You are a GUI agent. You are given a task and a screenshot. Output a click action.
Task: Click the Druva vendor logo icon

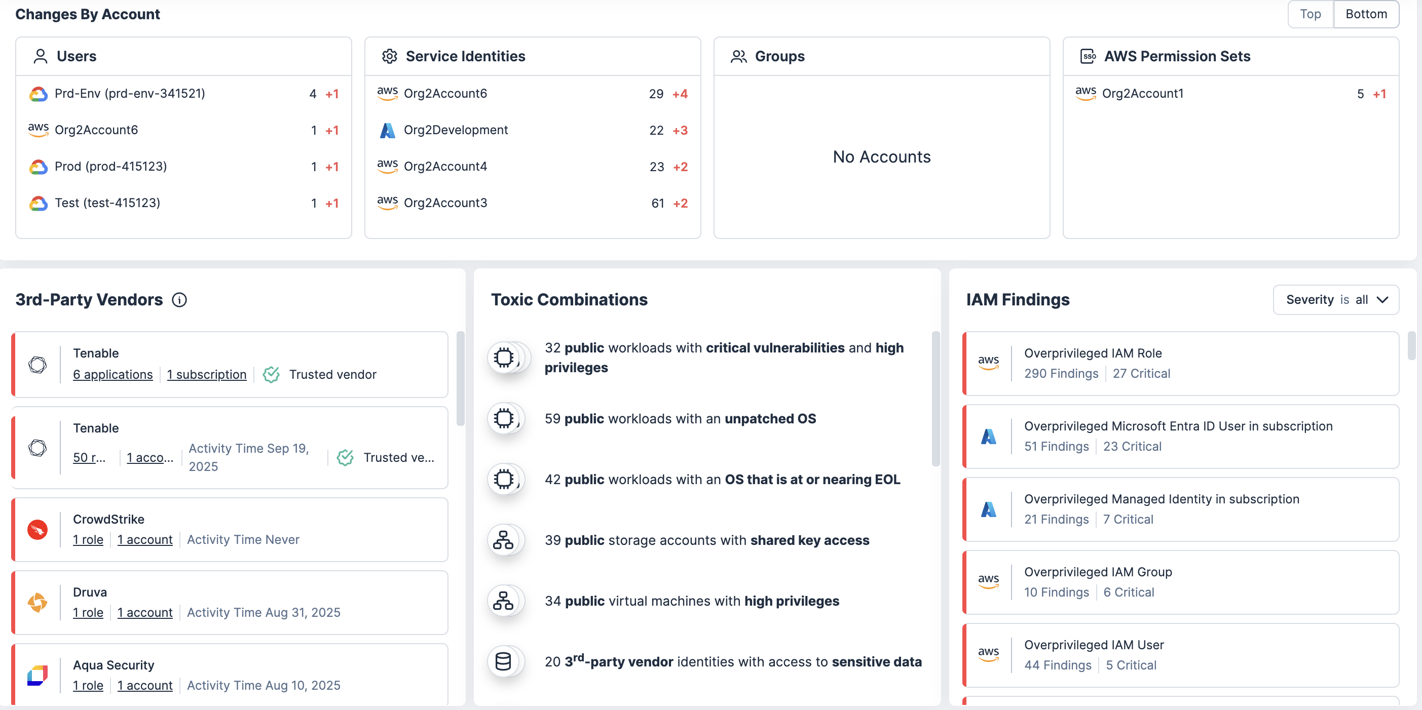click(x=38, y=603)
